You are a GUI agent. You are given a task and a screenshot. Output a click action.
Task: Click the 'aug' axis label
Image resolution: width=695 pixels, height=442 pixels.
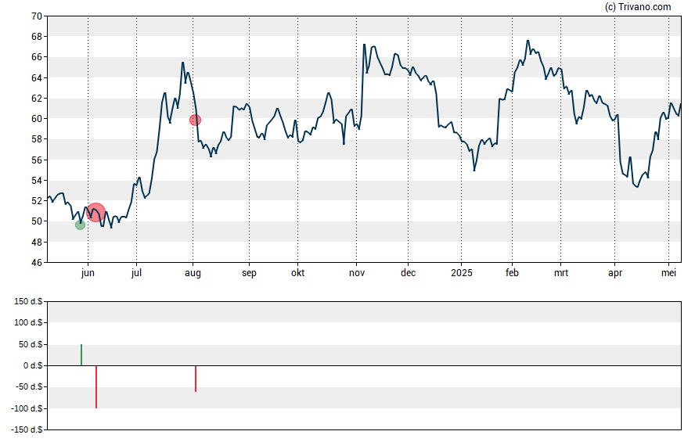tap(193, 273)
